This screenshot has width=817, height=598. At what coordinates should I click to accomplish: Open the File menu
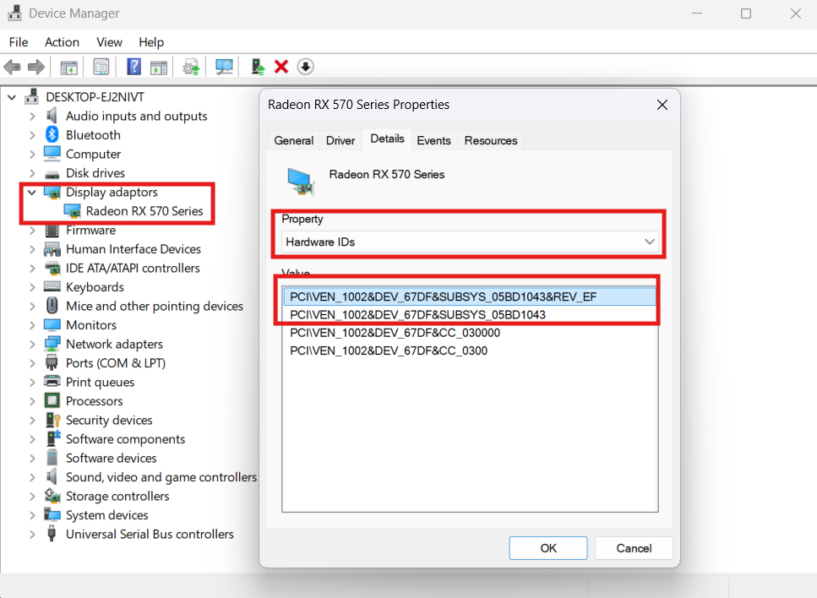tap(19, 42)
